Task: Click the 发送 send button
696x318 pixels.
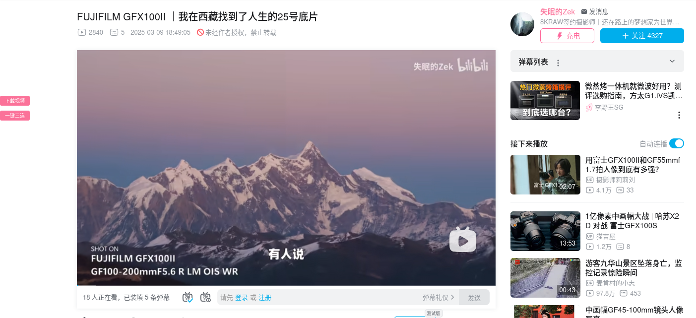Action: click(474, 297)
